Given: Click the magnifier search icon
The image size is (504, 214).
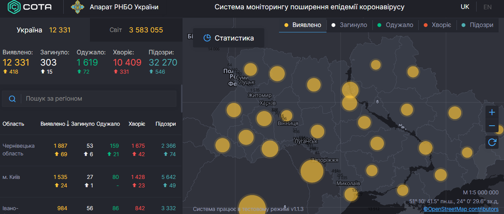Looking at the screenshot, I should pyautogui.click(x=12, y=99).
